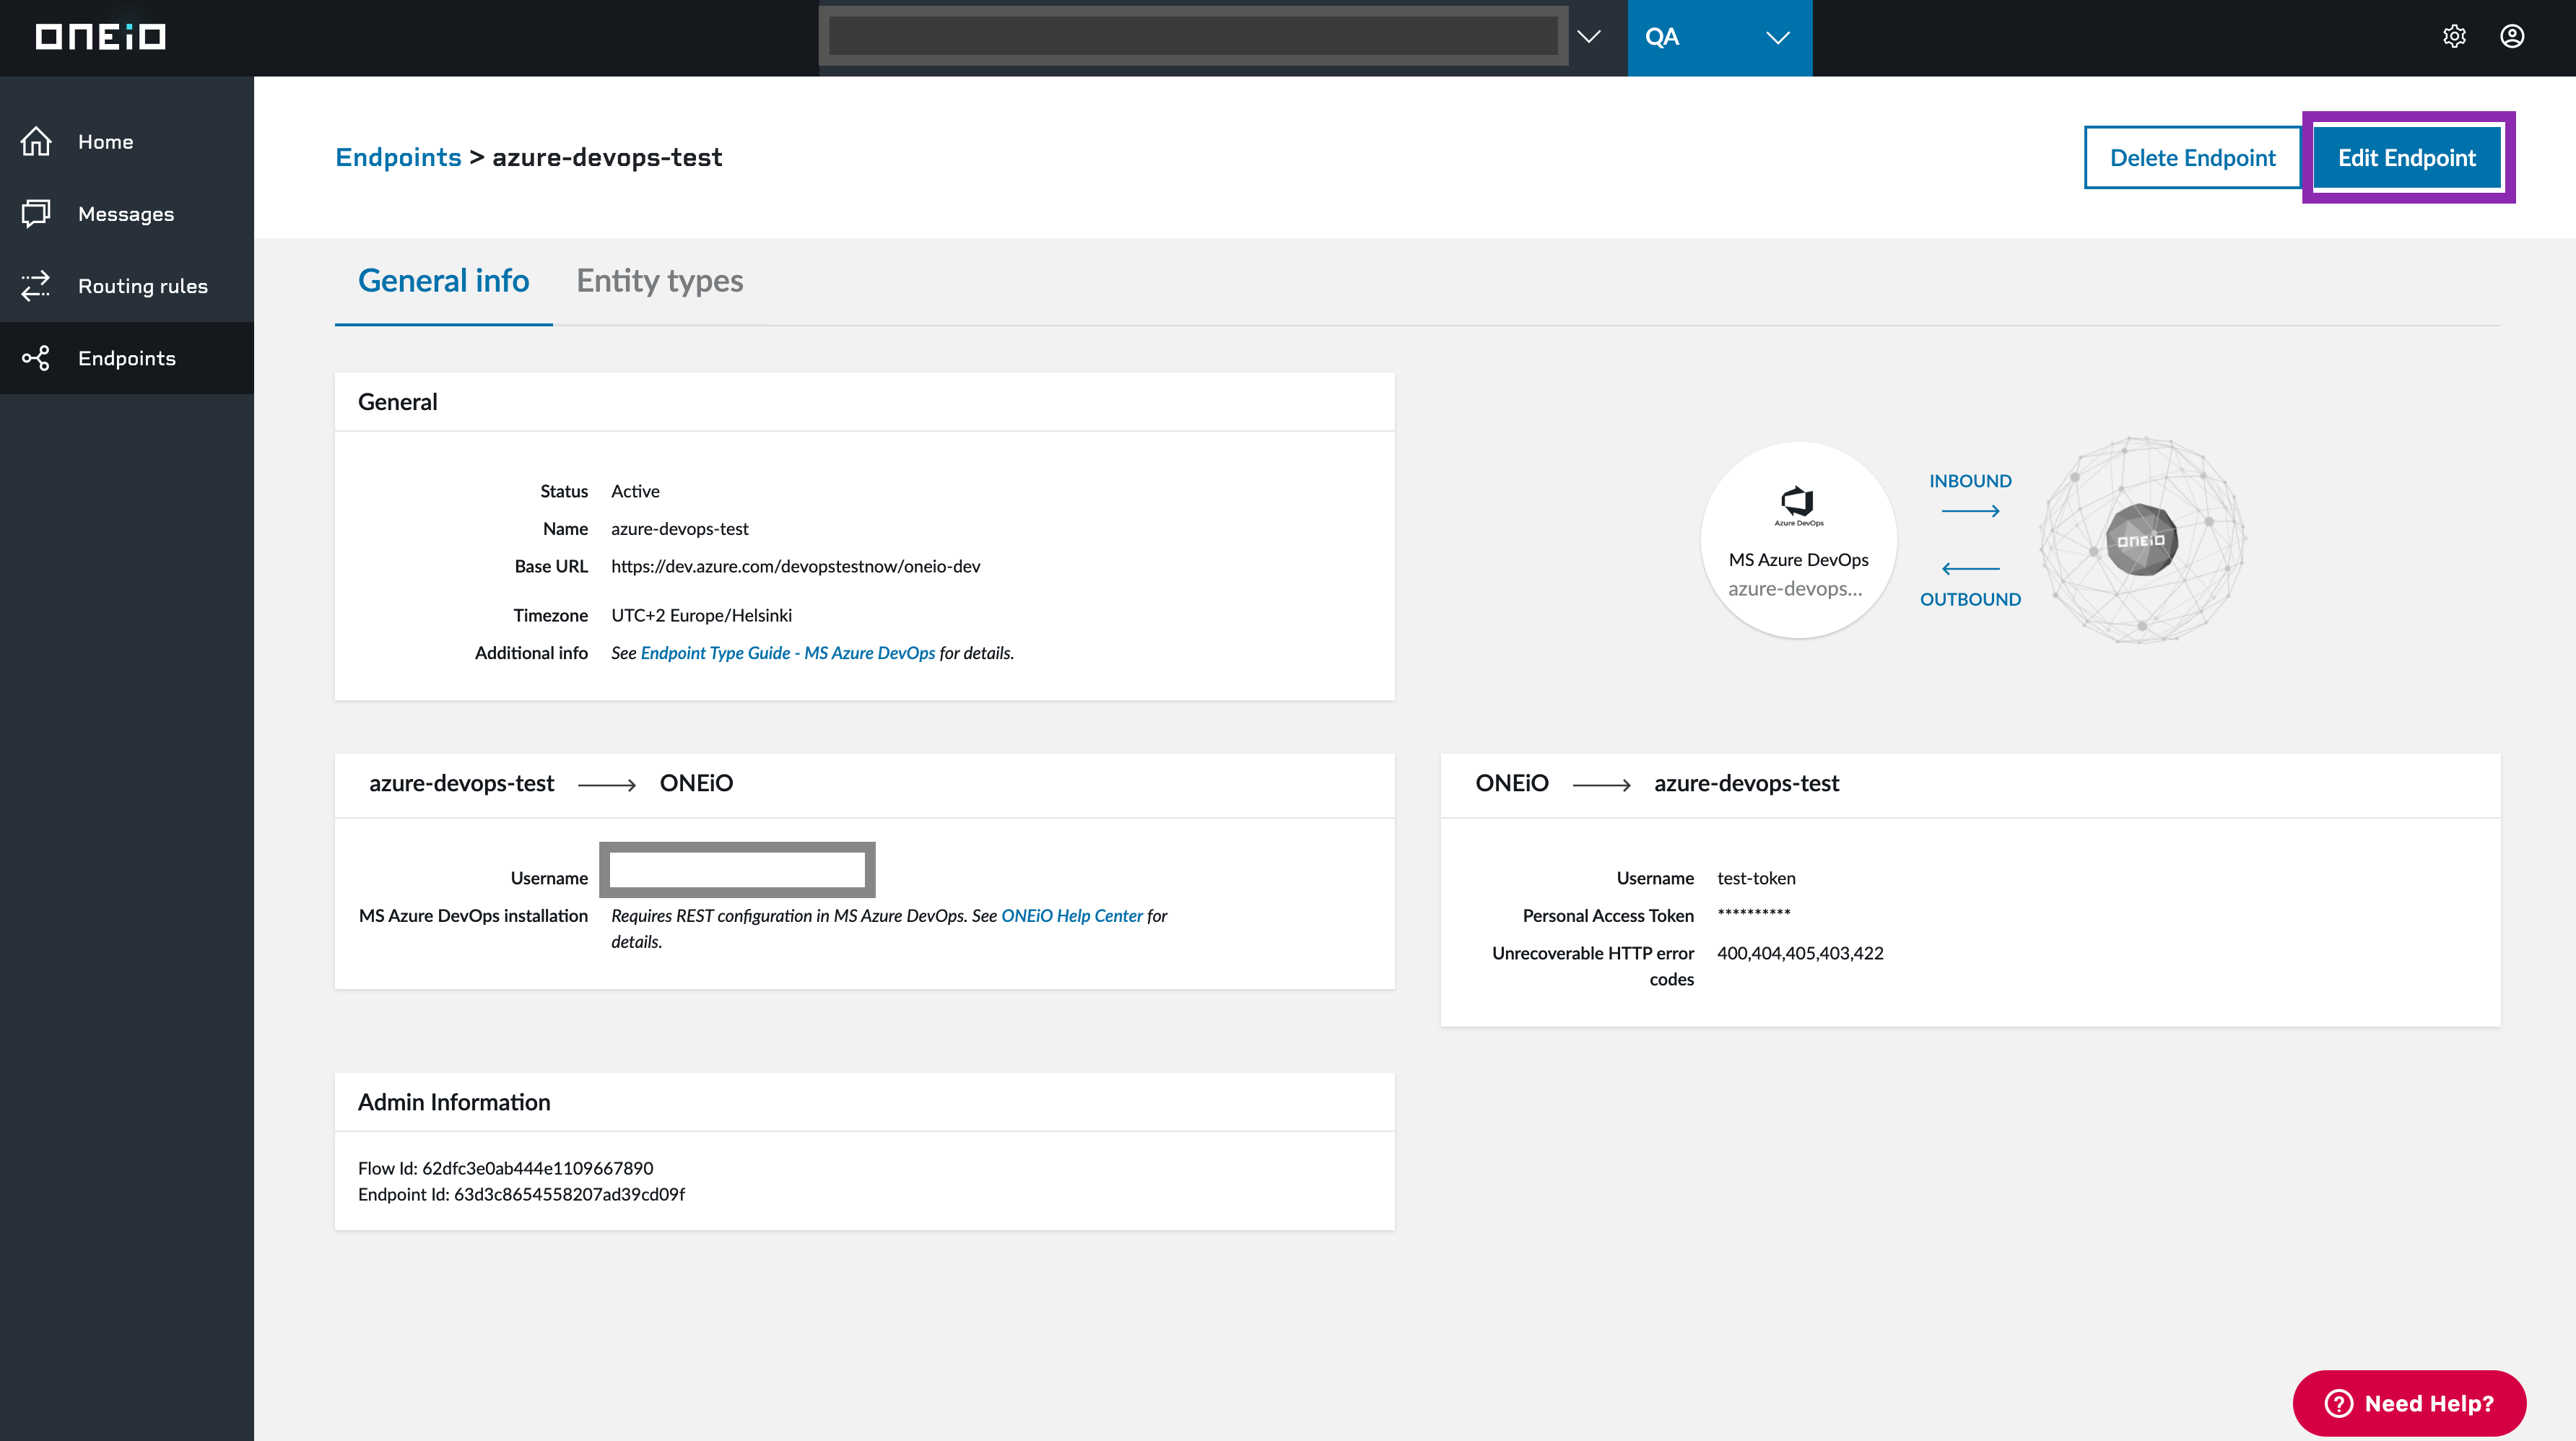
Task: Click the outbound Username value test-token
Action: (x=1756, y=878)
